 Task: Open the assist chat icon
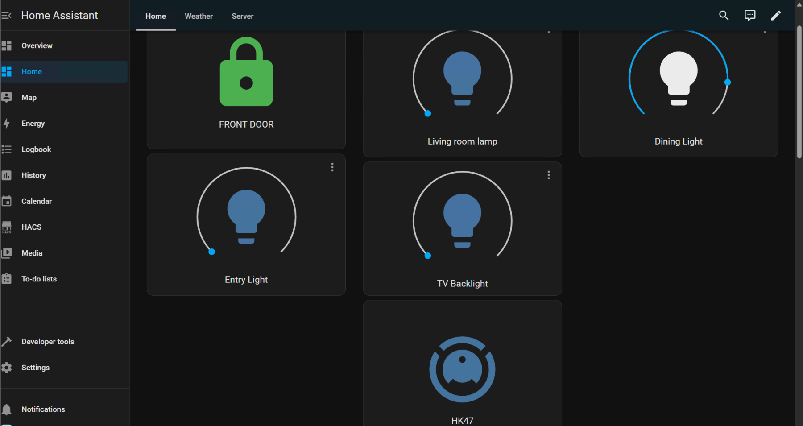[750, 16]
